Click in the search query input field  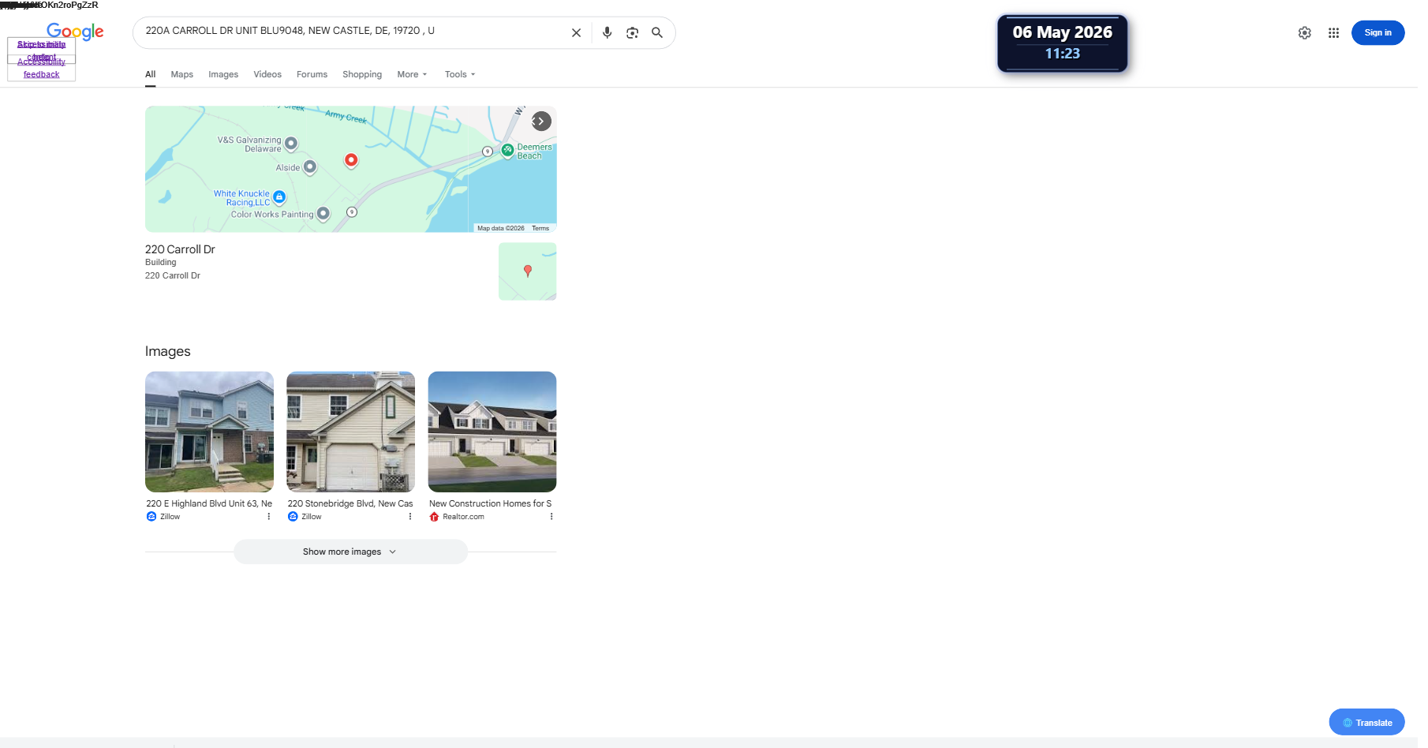351,31
